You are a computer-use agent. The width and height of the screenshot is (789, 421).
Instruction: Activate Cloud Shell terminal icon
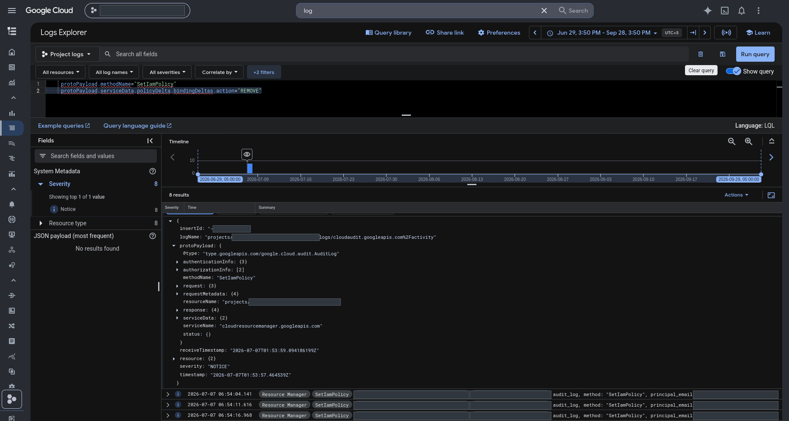click(x=725, y=11)
